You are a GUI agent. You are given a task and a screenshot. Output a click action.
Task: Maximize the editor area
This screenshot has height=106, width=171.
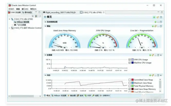162,12
